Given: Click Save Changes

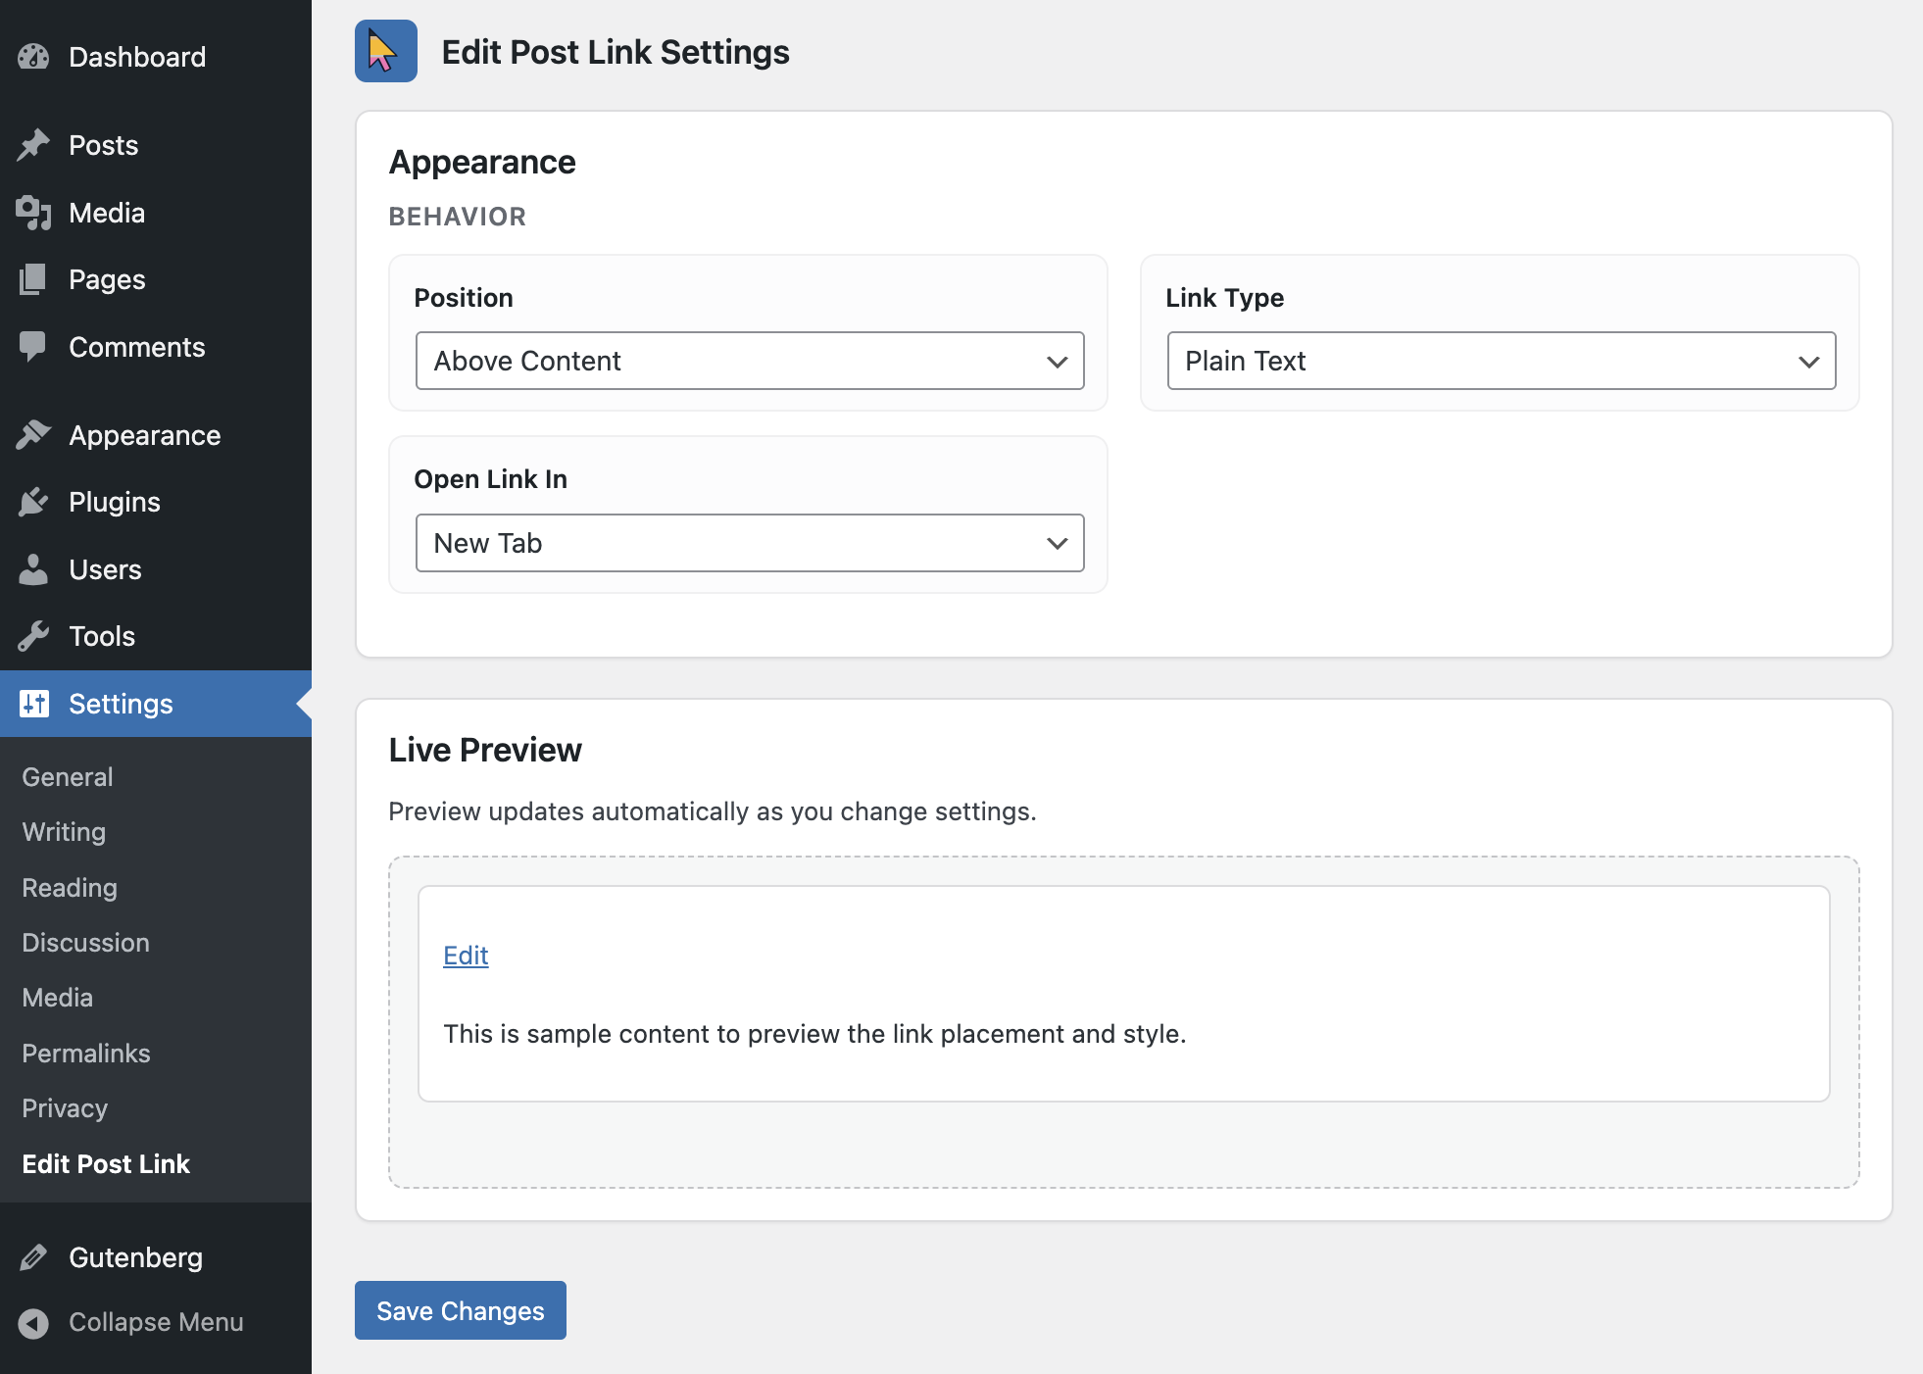Looking at the screenshot, I should pos(460,1310).
